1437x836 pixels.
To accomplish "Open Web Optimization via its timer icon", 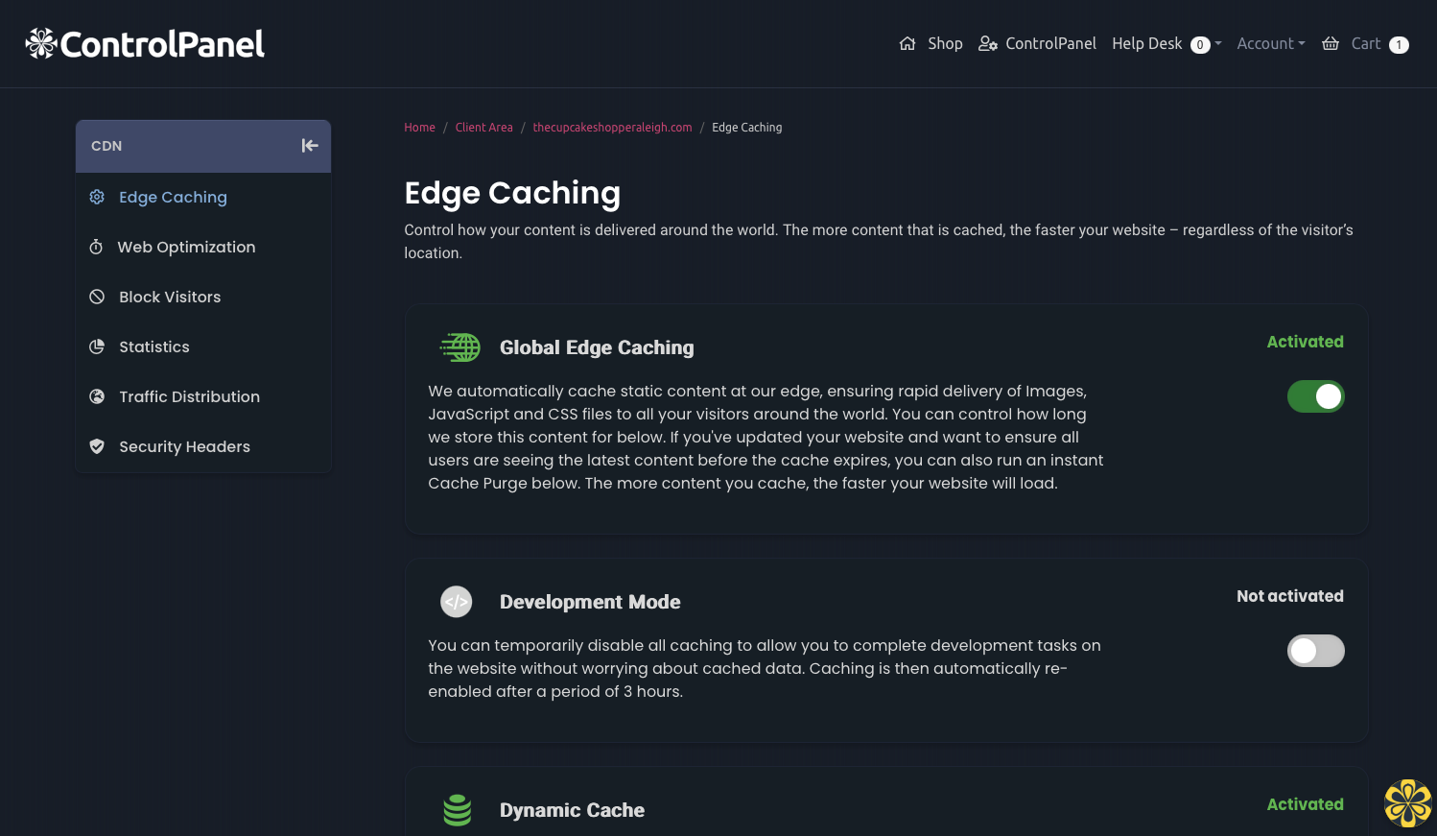I will coord(96,247).
